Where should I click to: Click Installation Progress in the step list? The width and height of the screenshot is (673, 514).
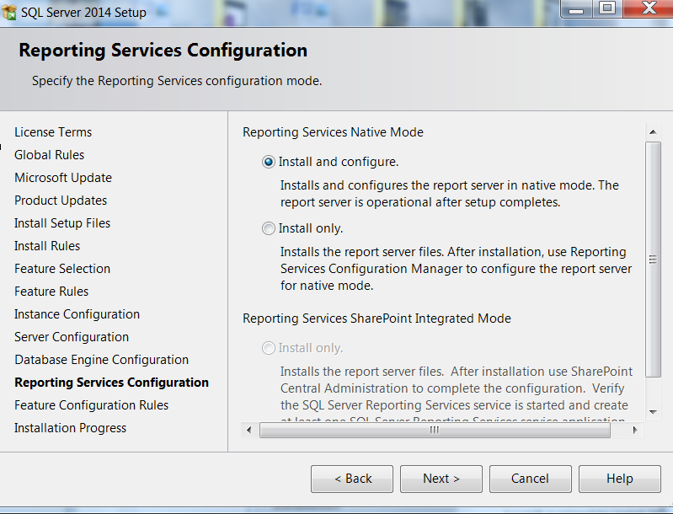tap(70, 428)
